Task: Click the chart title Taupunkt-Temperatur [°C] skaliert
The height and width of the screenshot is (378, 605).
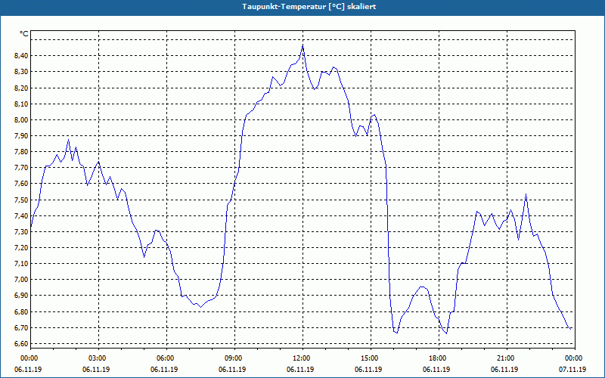Action: click(x=309, y=7)
